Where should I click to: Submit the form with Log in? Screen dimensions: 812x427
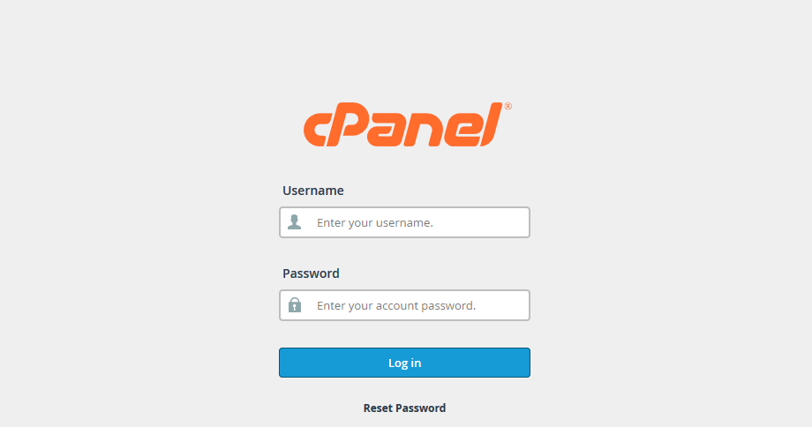point(404,363)
